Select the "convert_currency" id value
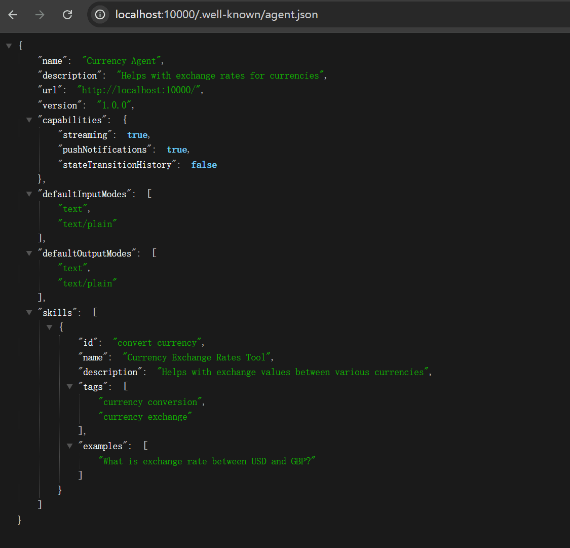This screenshot has height=548, width=570. pyautogui.click(x=157, y=343)
